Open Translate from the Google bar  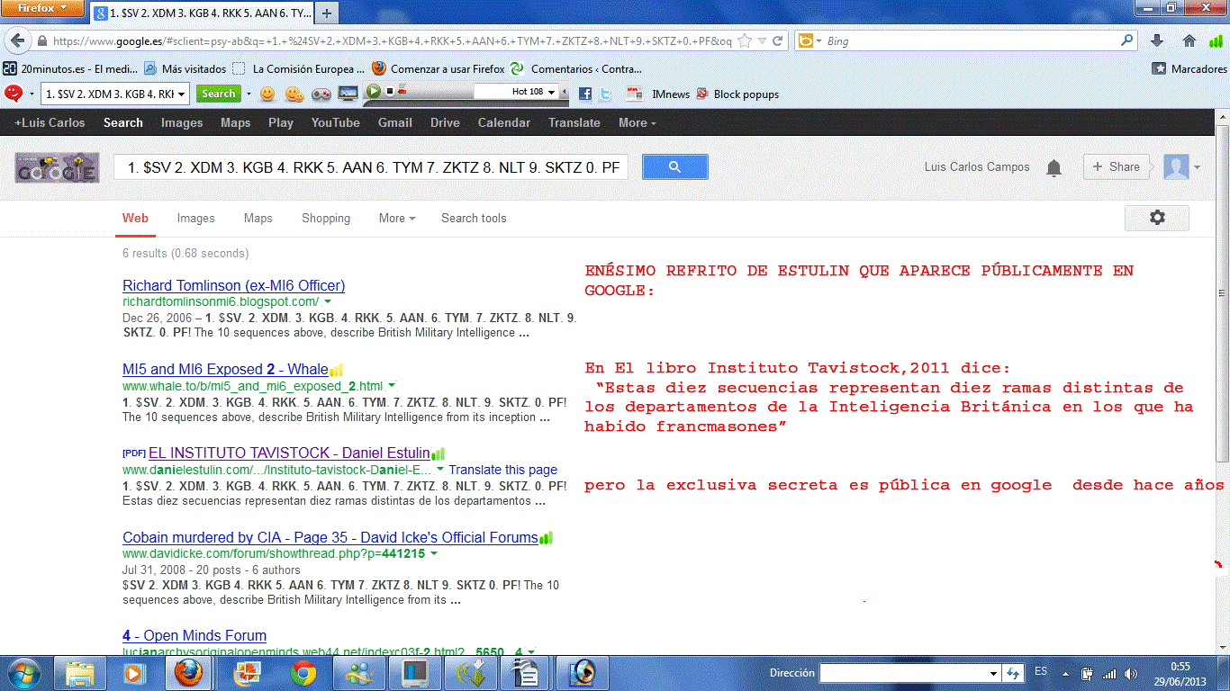click(x=574, y=123)
